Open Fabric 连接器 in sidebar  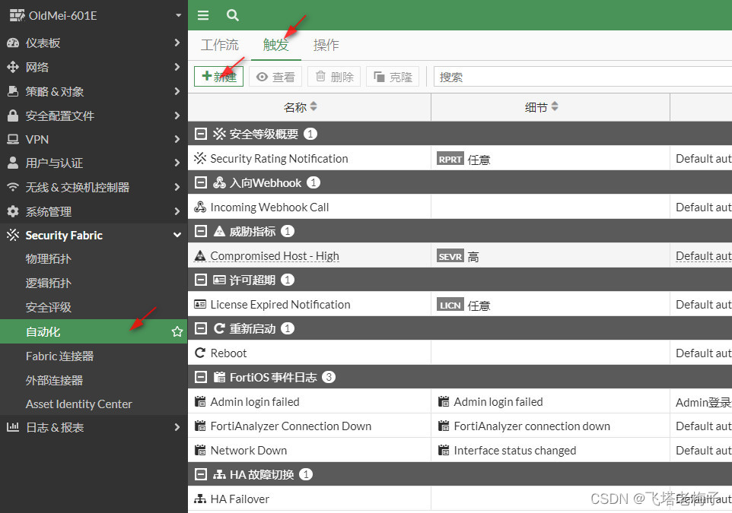[60, 356]
